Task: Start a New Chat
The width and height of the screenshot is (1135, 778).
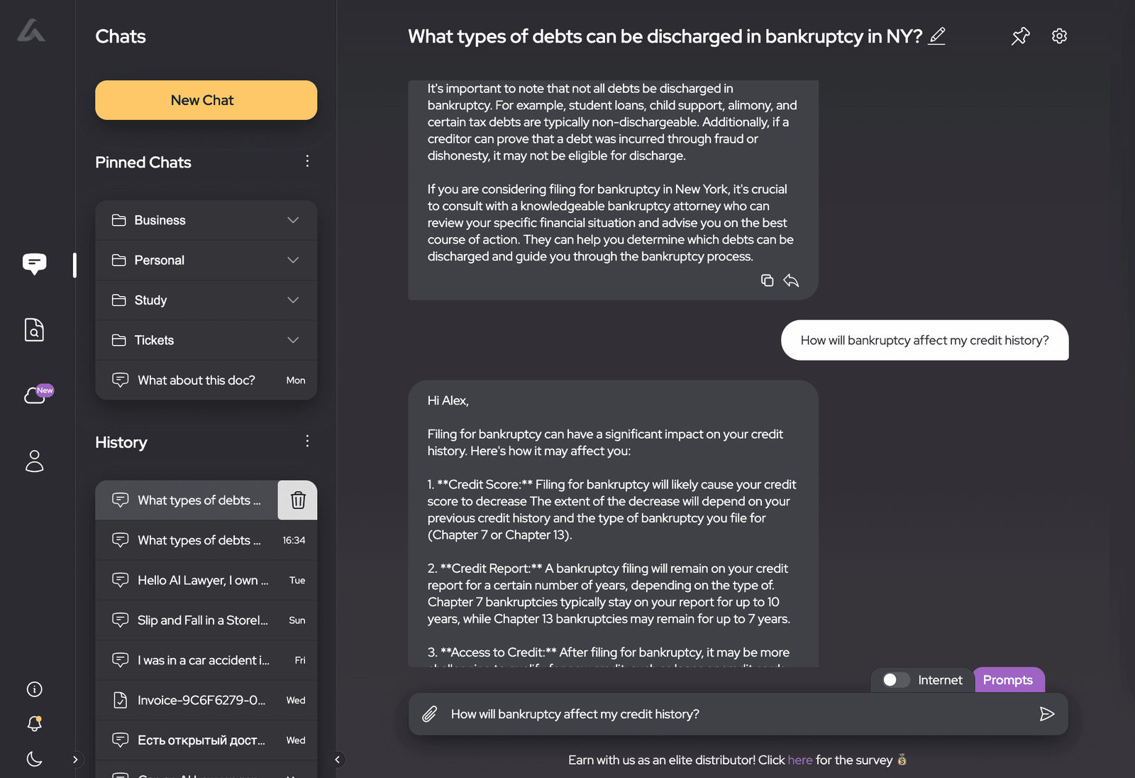Action: [206, 100]
